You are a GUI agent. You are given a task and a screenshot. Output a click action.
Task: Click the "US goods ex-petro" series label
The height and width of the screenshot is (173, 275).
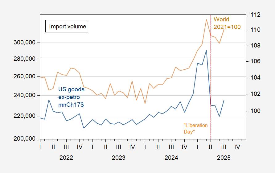click(x=71, y=97)
